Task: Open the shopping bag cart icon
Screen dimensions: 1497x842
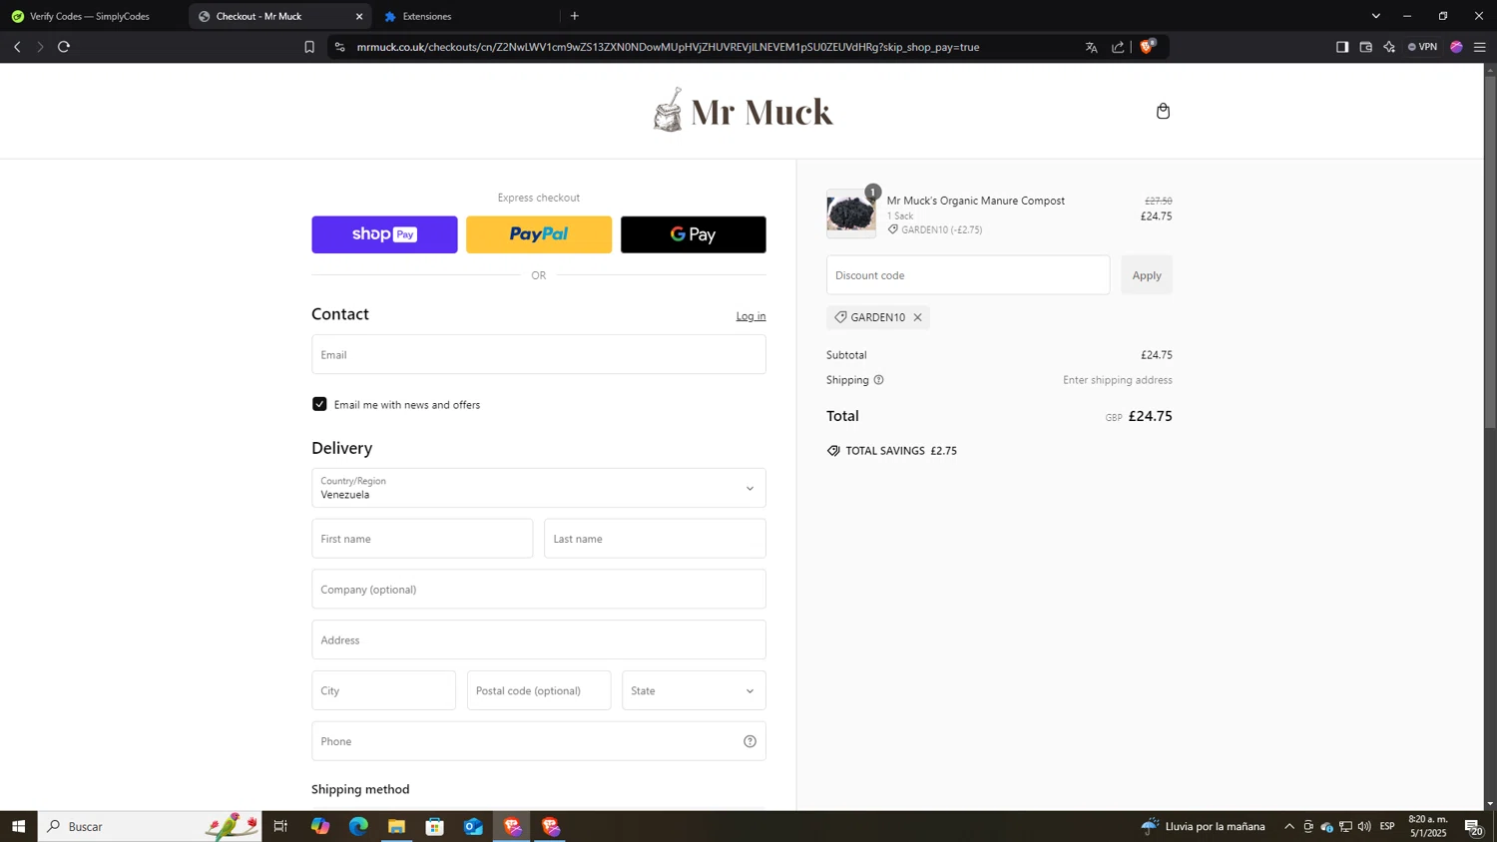Action: [1163, 111]
